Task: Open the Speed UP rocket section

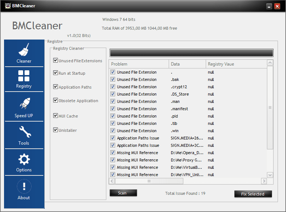Action: click(x=24, y=107)
